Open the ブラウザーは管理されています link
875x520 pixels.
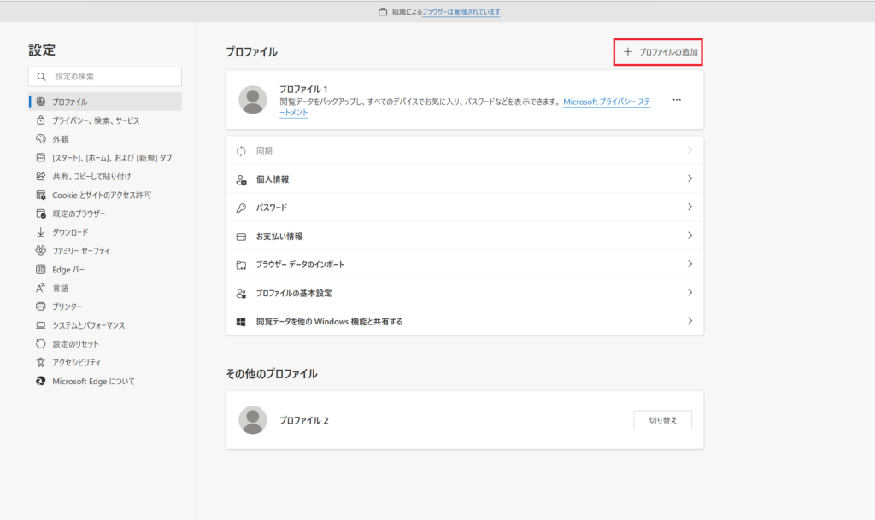point(461,12)
